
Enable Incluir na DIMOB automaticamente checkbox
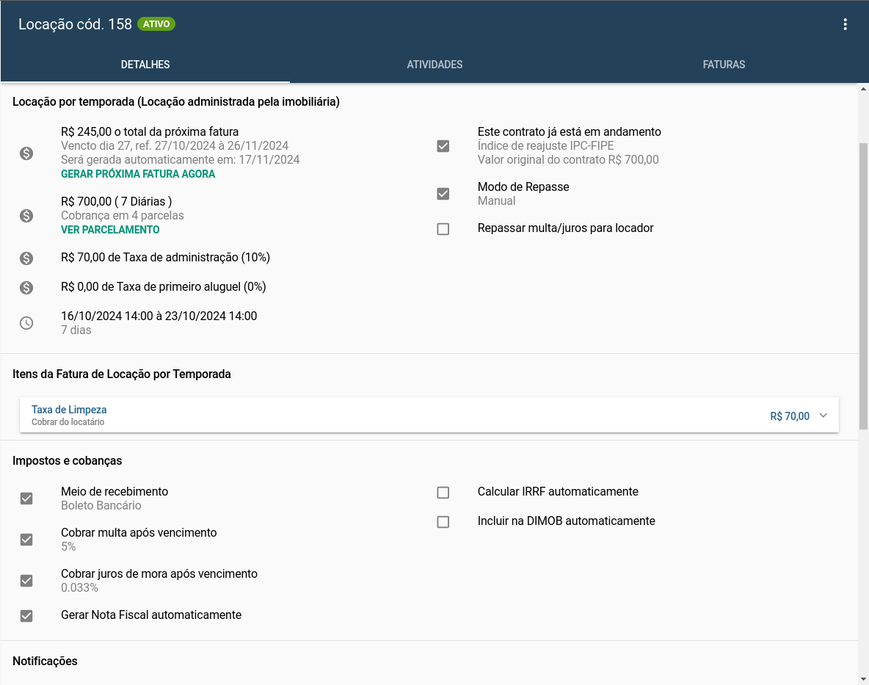pyautogui.click(x=443, y=522)
